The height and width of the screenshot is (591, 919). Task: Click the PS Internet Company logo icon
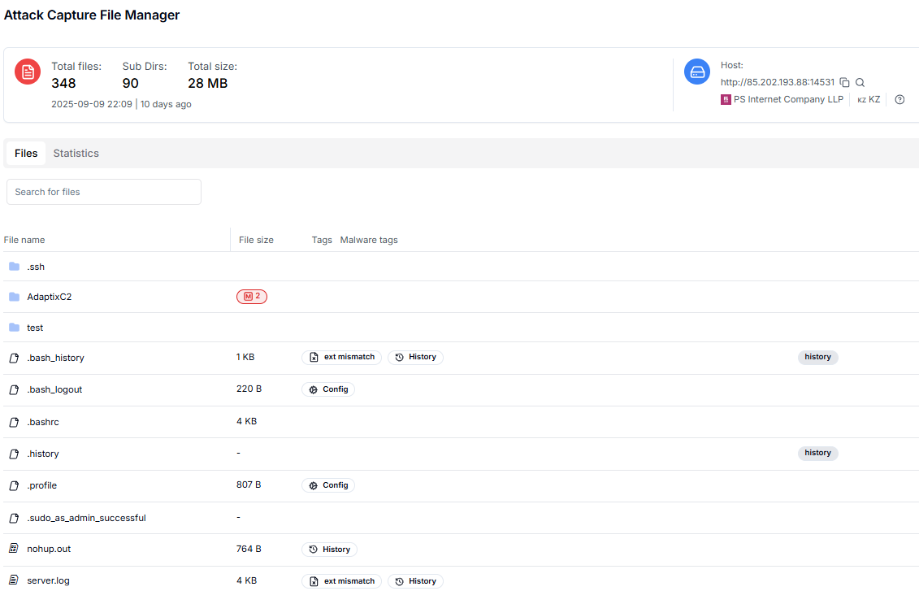point(726,100)
